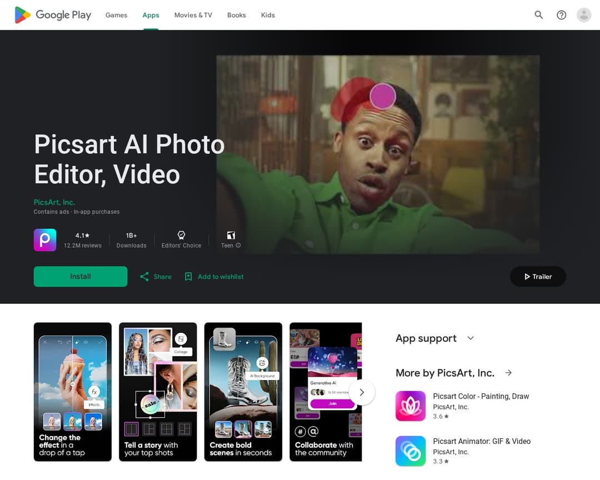Open 'Collaborate with the community' screenshot
The image size is (600, 480).
tap(326, 392)
